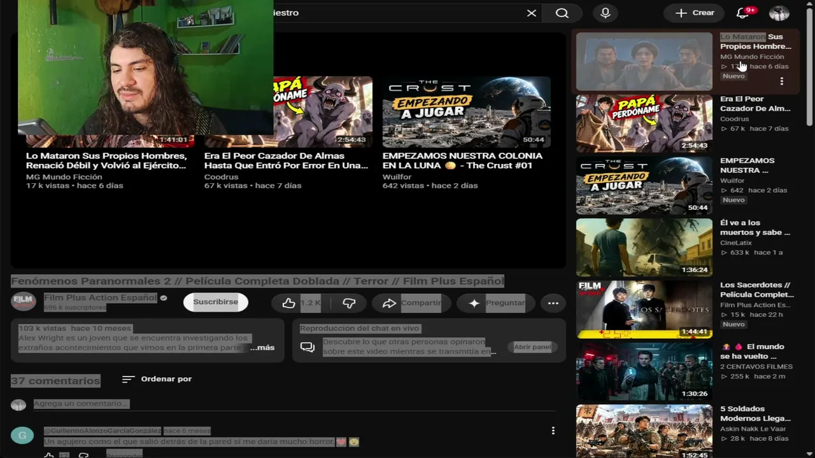Click the 50:44 duration on the end-screen Crust video
The image size is (815, 458).
(534, 140)
